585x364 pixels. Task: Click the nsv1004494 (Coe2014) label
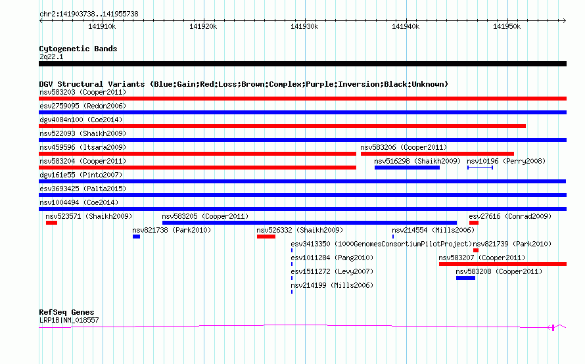click(79, 202)
